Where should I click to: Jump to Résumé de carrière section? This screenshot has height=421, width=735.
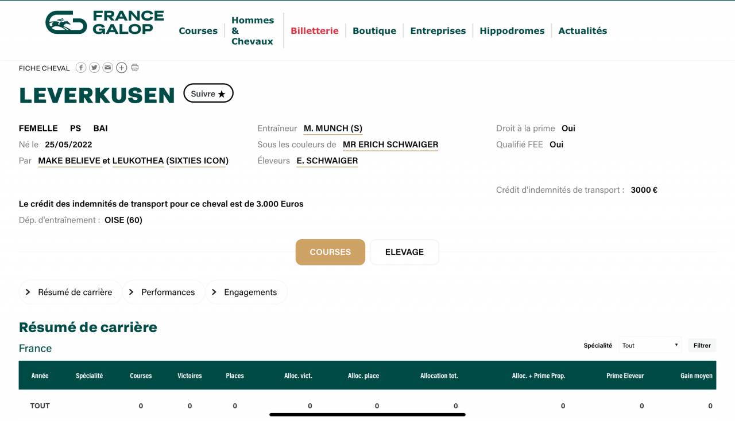(x=70, y=292)
